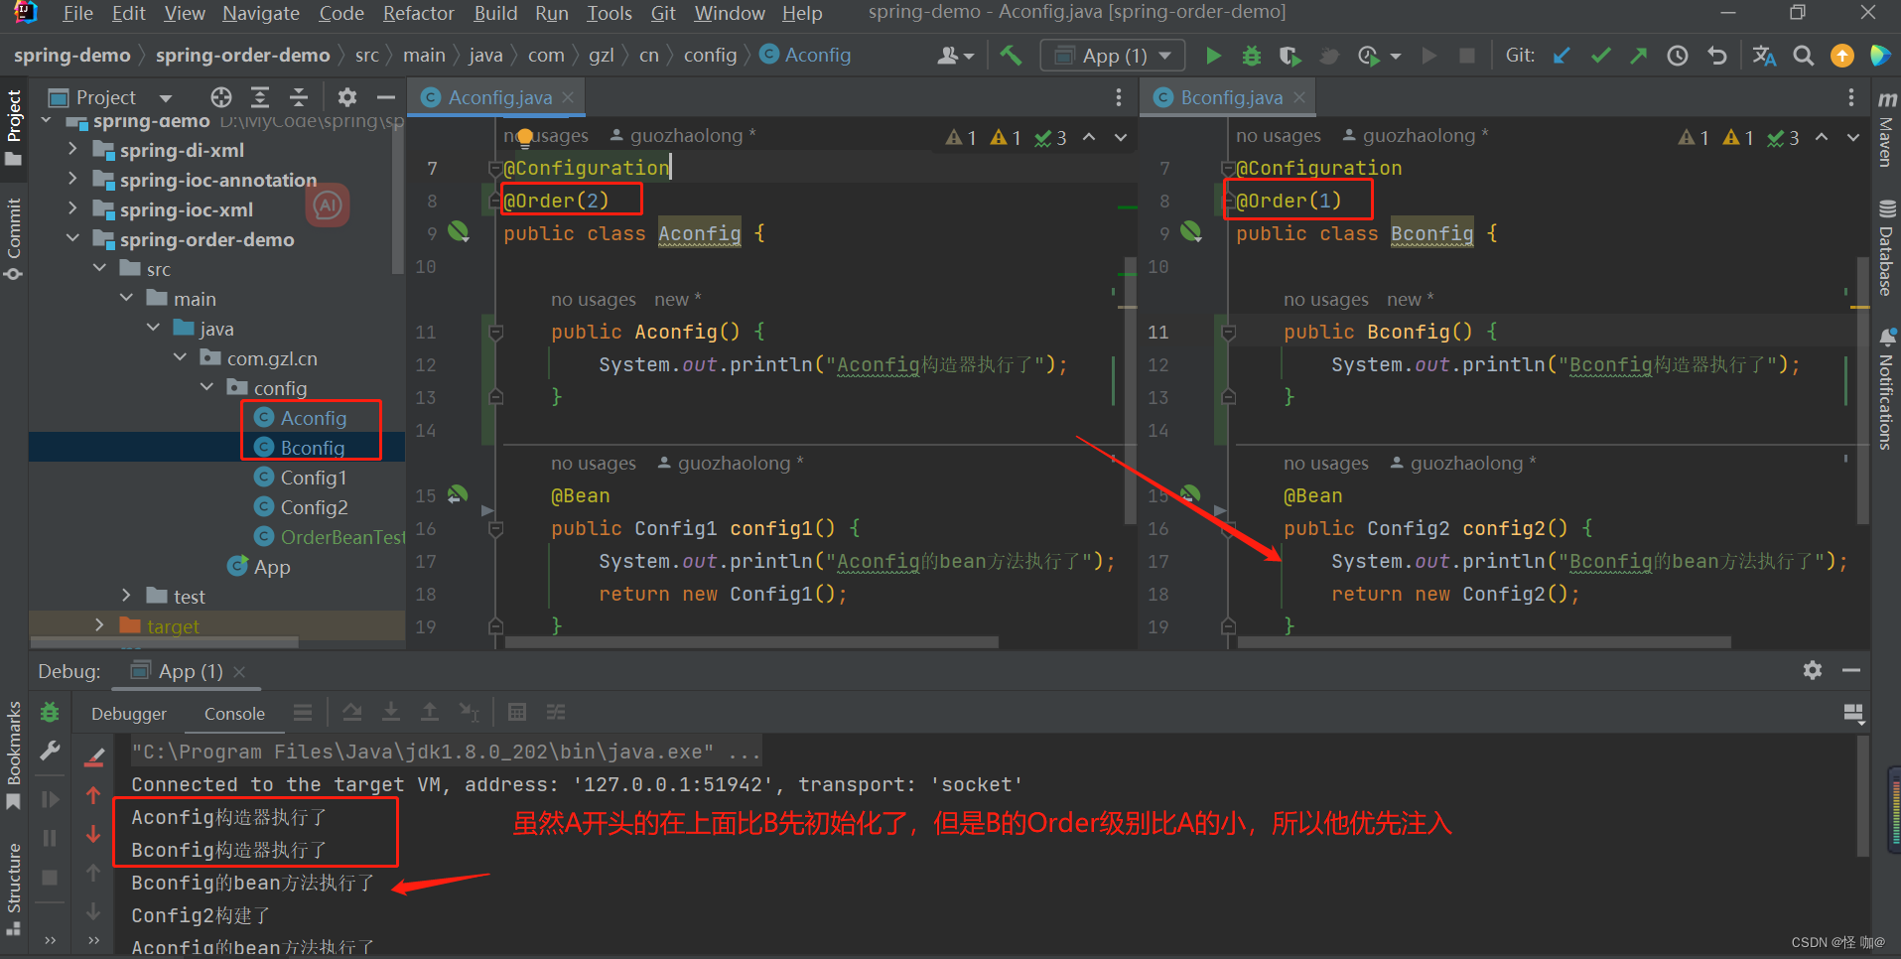The image size is (1901, 959).
Task: Select Config1 class in project tree
Action: pyautogui.click(x=313, y=478)
